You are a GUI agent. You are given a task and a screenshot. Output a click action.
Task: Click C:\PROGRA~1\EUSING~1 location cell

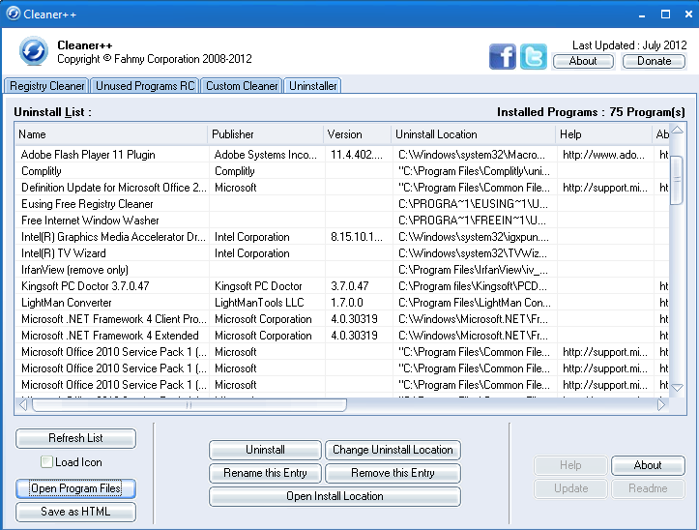click(x=473, y=204)
